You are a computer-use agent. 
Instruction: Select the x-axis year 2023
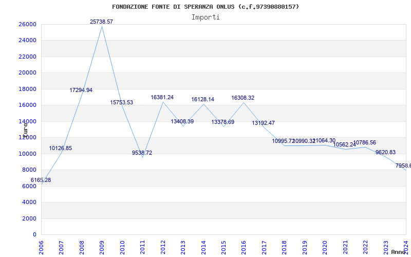tap(386, 248)
